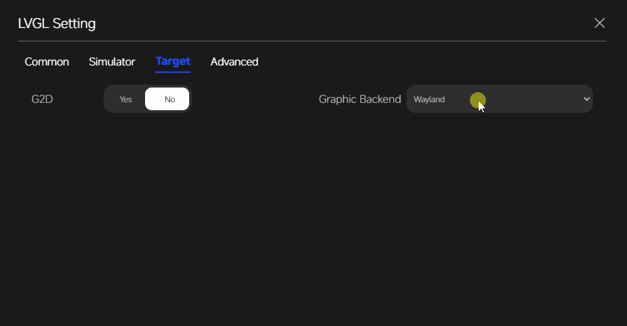Image resolution: width=627 pixels, height=326 pixels.
Task: Click the G2D setting label
Action: point(42,99)
